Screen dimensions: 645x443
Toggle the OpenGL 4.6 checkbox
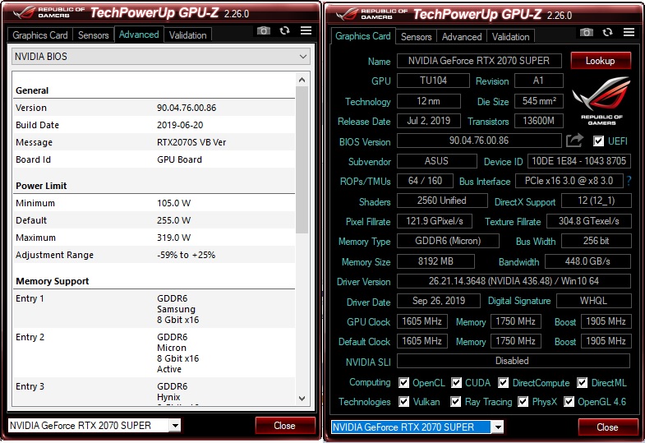point(569,401)
